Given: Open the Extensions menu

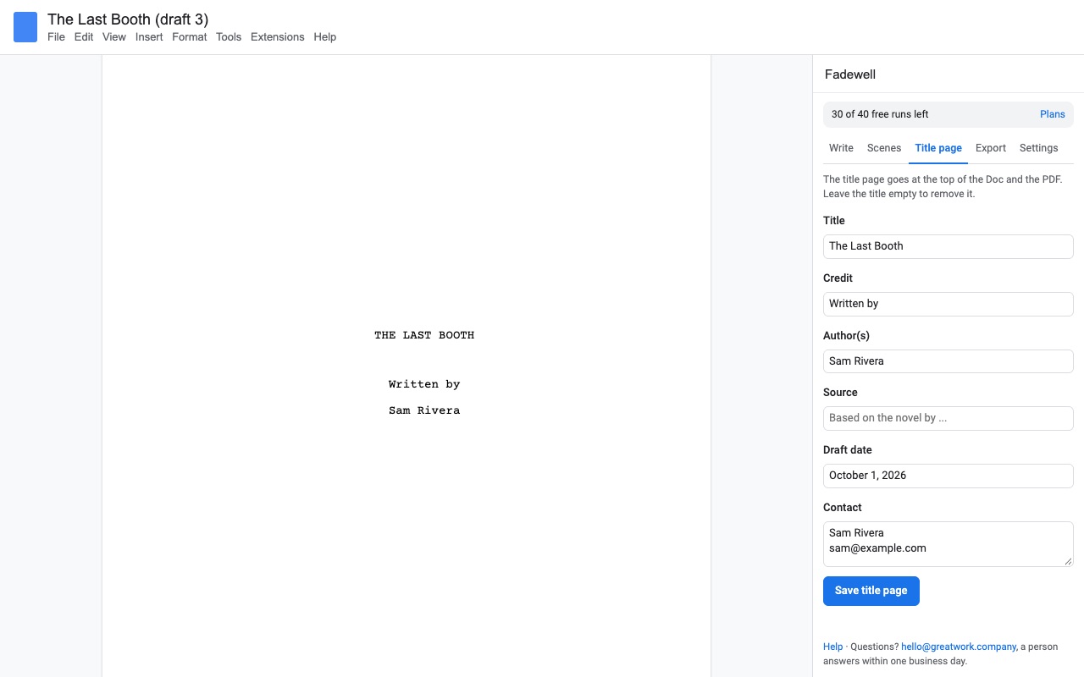Looking at the screenshot, I should tap(278, 37).
